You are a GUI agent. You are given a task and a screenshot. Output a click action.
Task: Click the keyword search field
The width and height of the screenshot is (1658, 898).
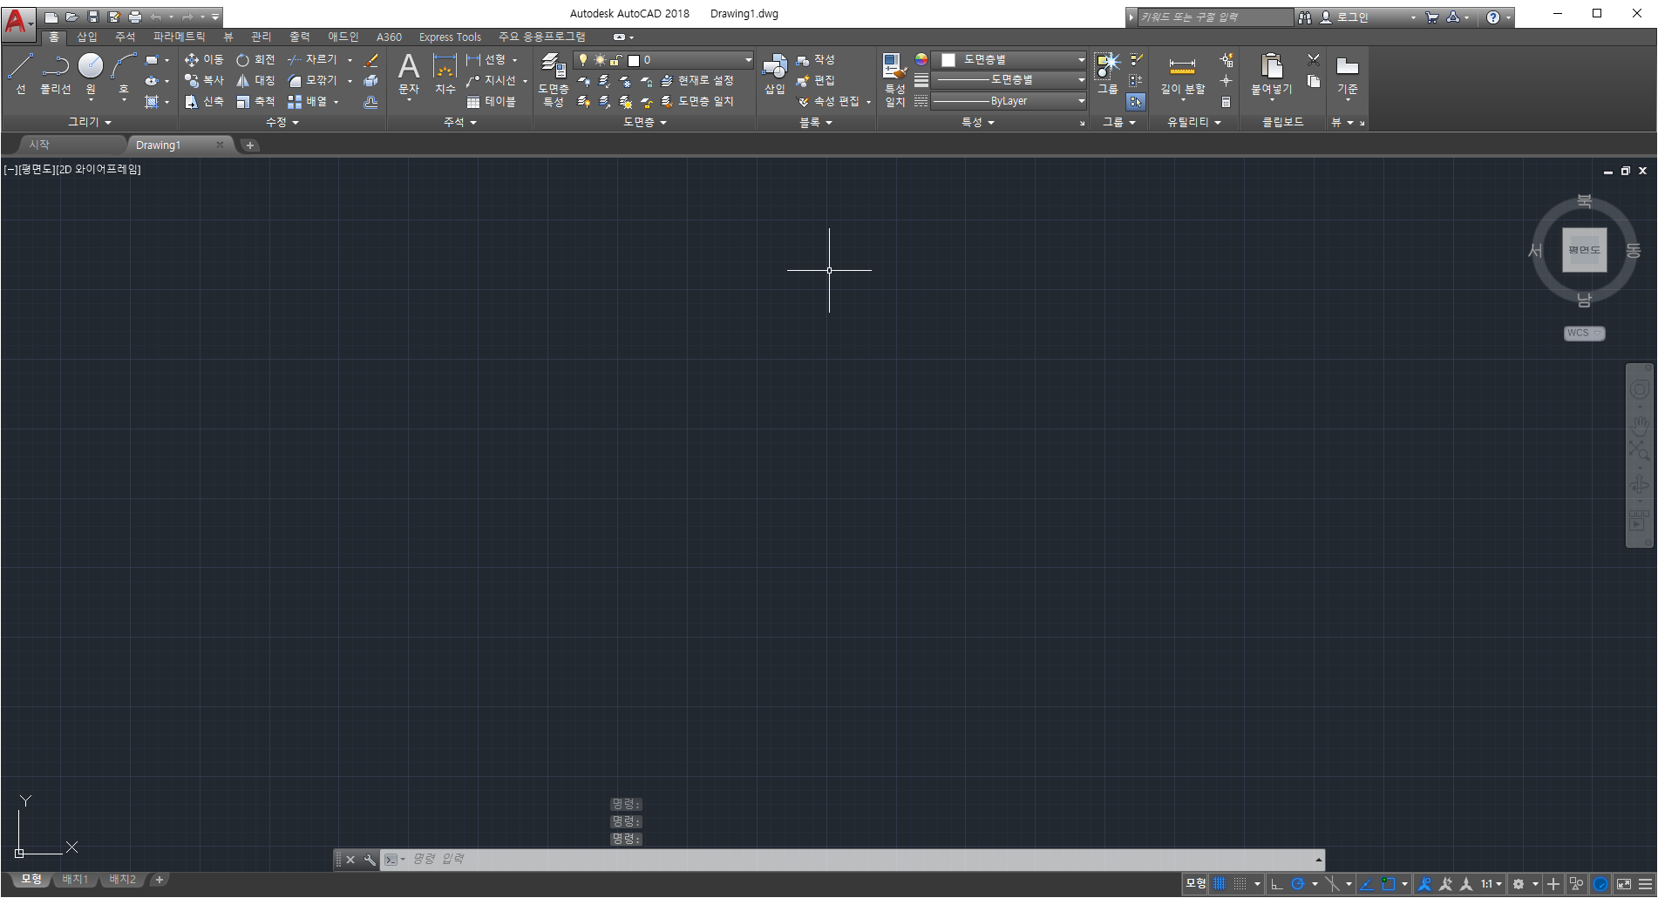pyautogui.click(x=1215, y=17)
